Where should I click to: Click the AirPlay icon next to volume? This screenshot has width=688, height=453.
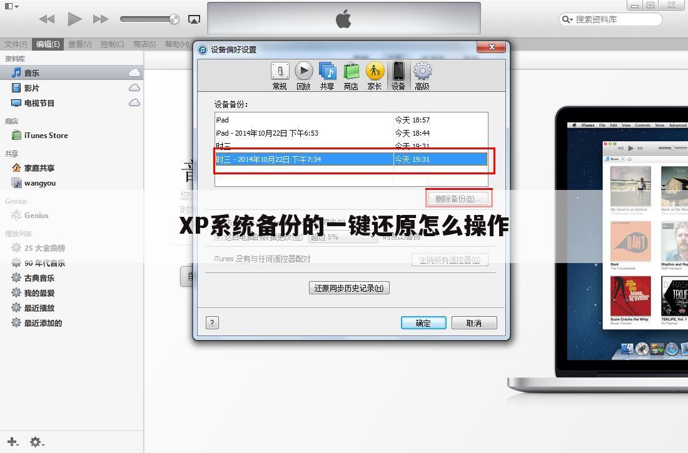pos(194,19)
